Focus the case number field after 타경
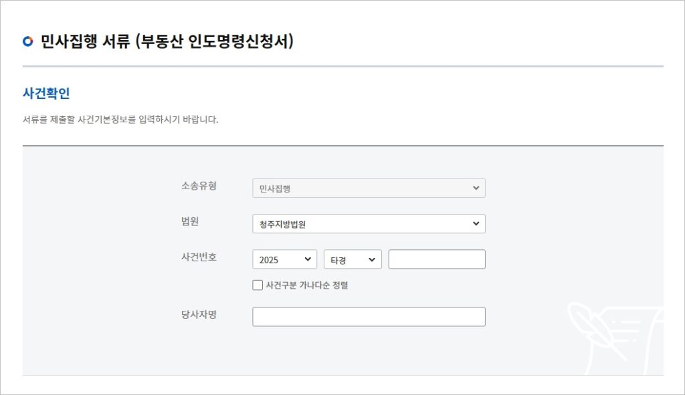685x395 pixels. click(437, 259)
